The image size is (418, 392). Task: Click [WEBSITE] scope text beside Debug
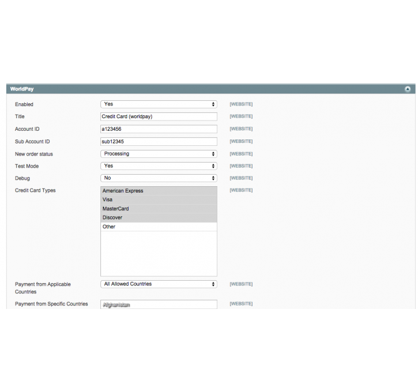pyautogui.click(x=241, y=178)
